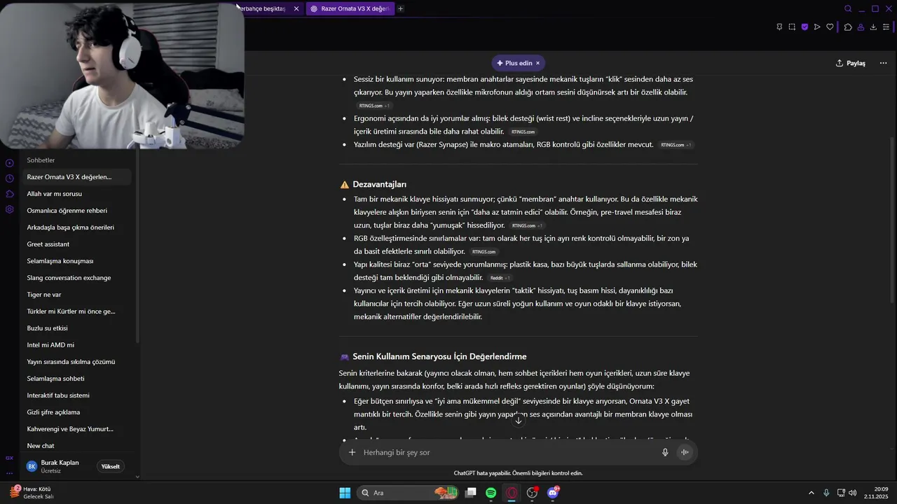The image size is (897, 504).
Task: Open Discord from the taskbar
Action: point(553,493)
